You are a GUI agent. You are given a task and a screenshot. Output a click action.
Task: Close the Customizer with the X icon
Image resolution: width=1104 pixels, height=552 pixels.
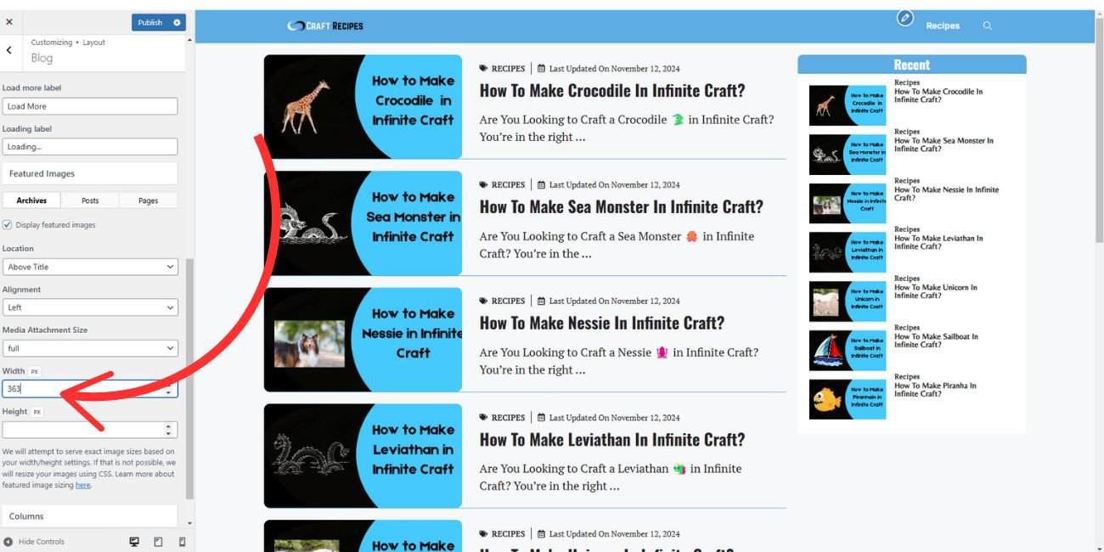coord(9,22)
